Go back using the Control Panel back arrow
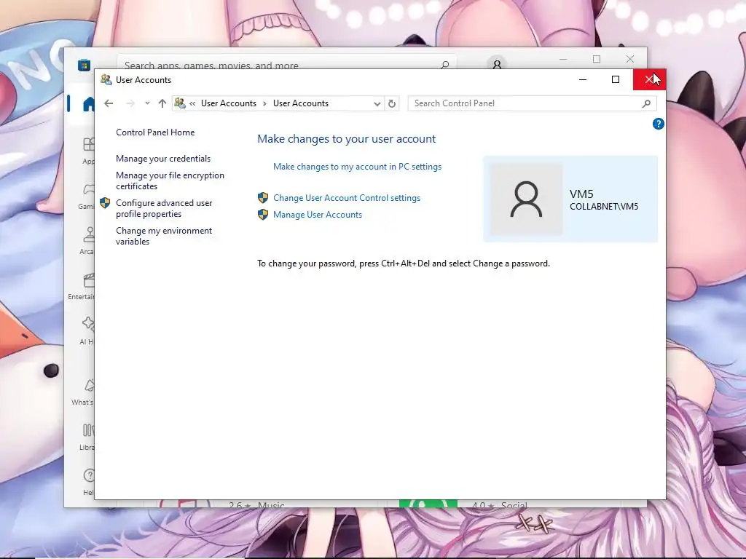The height and width of the screenshot is (559, 746). (x=109, y=103)
